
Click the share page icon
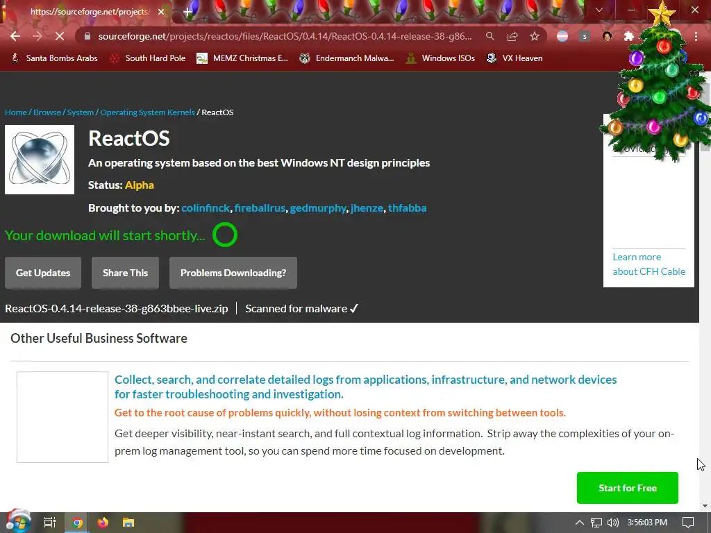(512, 36)
